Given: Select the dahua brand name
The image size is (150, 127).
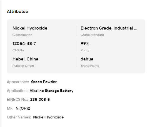Looking at the screenshot, I should coord(87,59).
